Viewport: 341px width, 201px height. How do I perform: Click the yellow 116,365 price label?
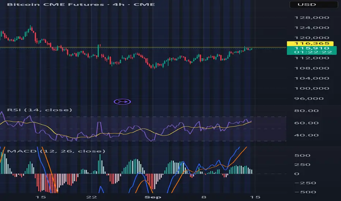pyautogui.click(x=310, y=43)
